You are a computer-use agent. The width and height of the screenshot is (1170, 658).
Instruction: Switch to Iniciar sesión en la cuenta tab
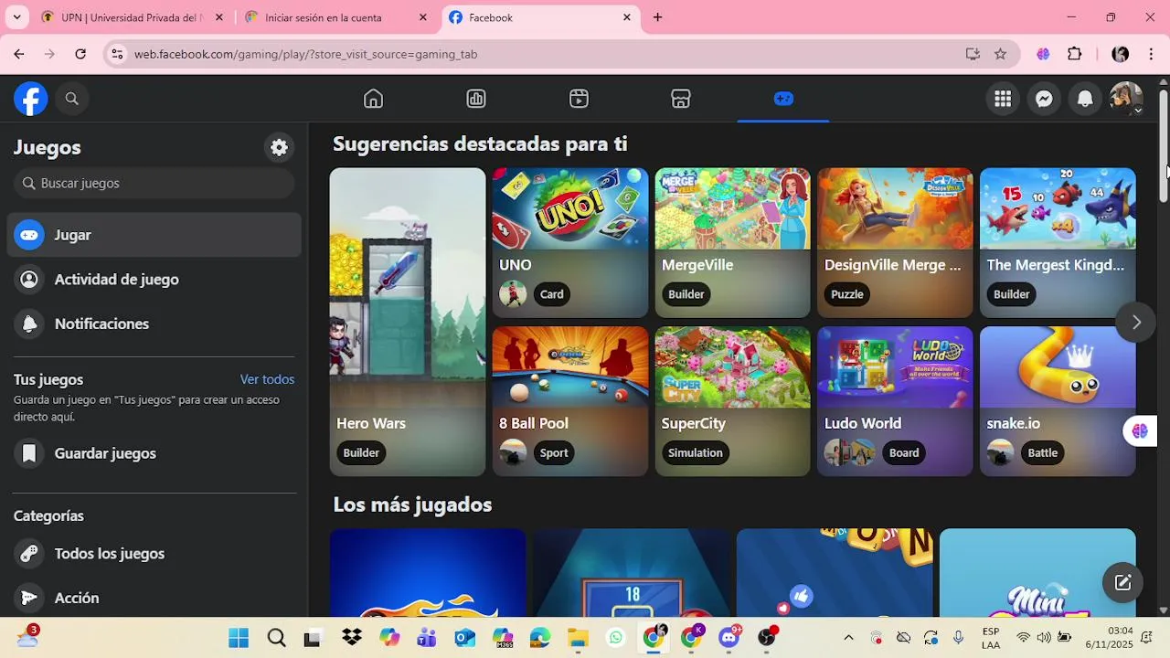pyautogui.click(x=336, y=17)
